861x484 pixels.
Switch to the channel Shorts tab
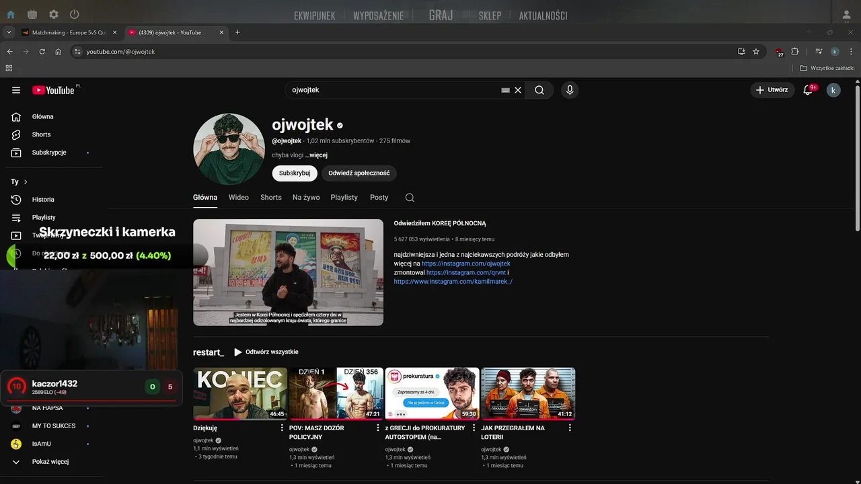coord(271,198)
